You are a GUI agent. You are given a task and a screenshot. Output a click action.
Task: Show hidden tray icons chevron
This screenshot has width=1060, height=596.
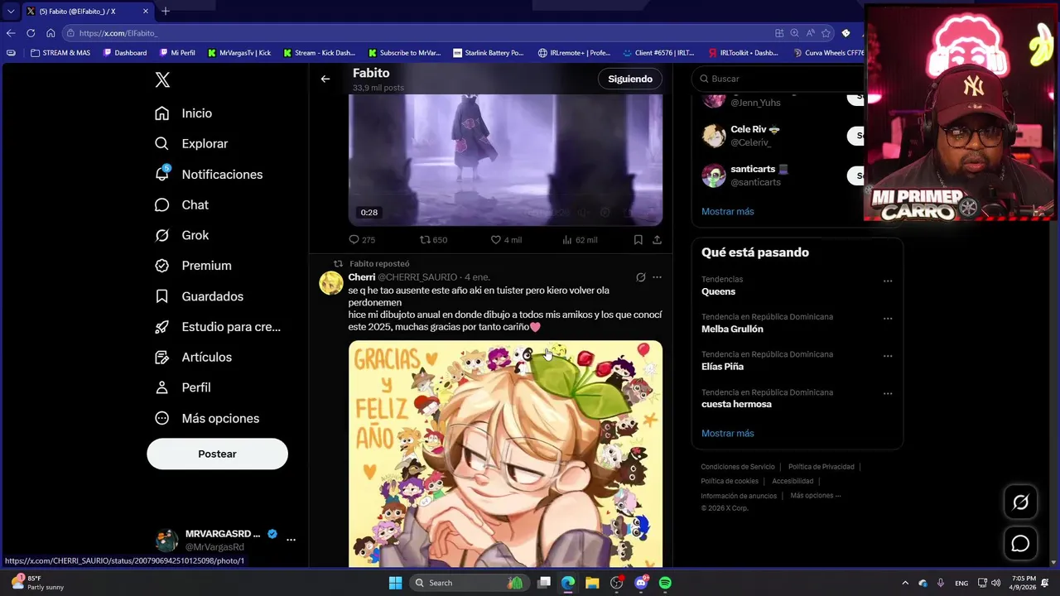point(904,583)
